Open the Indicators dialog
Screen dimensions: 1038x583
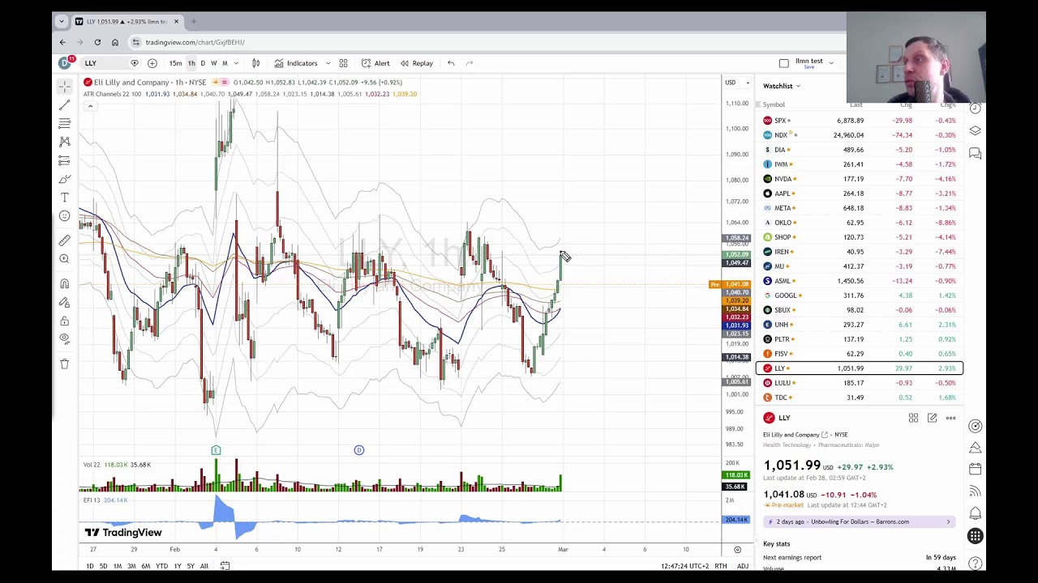tap(296, 63)
